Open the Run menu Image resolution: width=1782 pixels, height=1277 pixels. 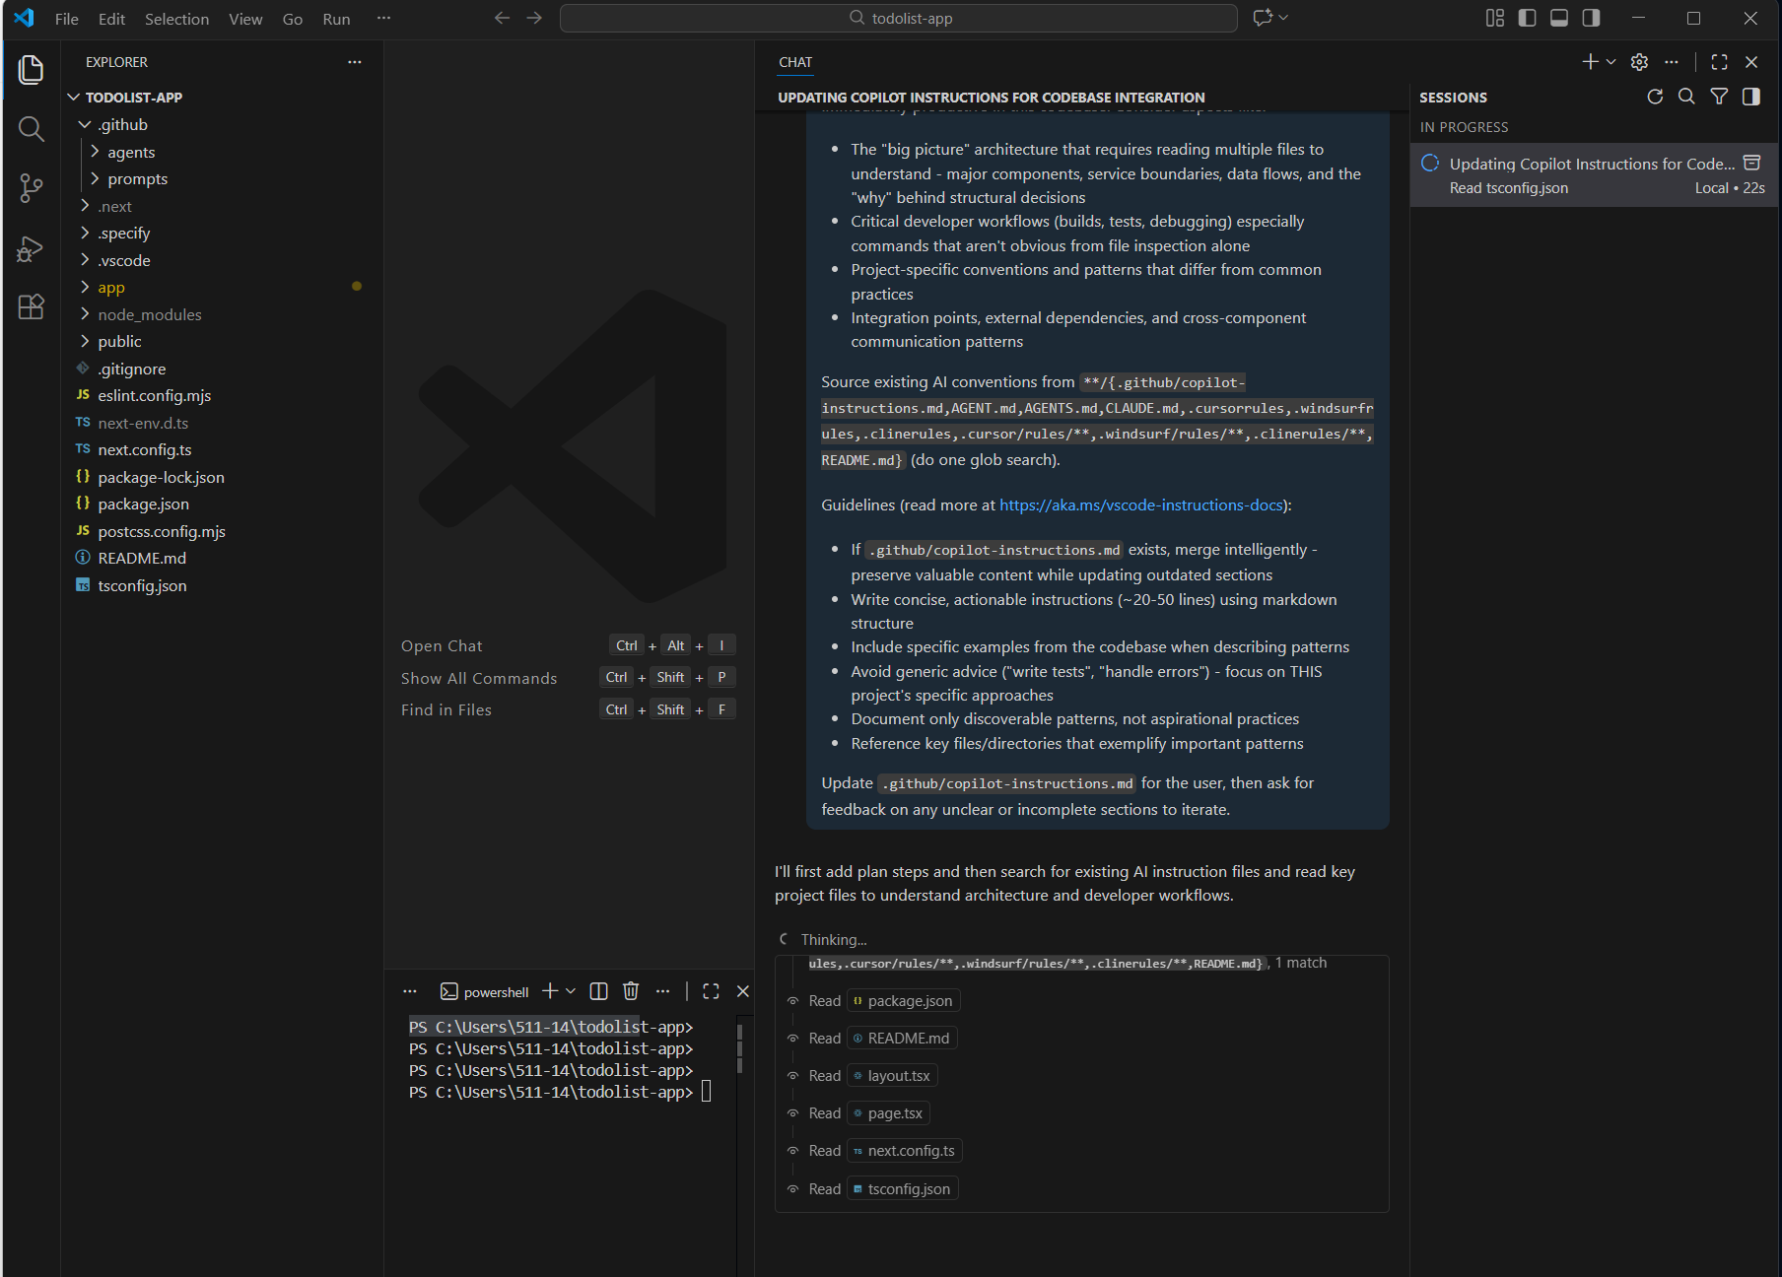336,18
